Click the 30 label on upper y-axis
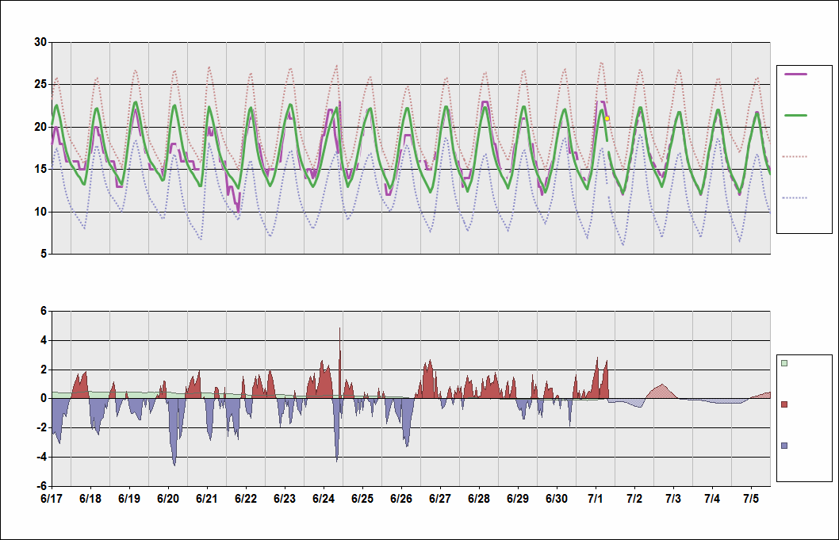The width and height of the screenshot is (839, 540). point(40,42)
